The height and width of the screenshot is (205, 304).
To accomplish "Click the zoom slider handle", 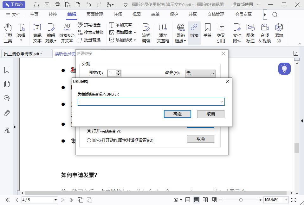I will 241,200.
